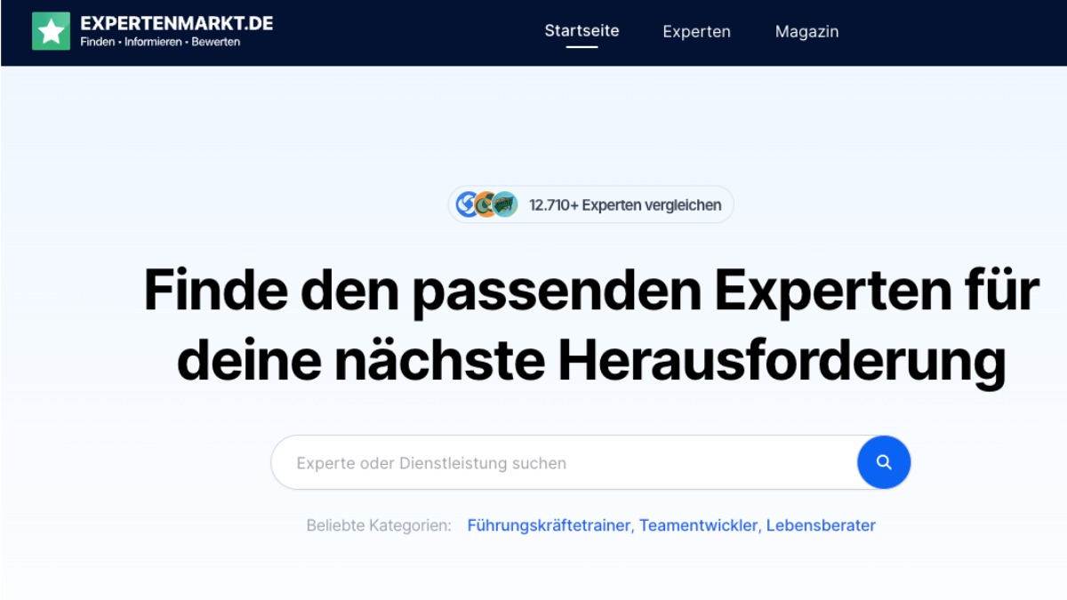This screenshot has height=600, width=1067.
Task: Click the blue circular avatar in badge
Action: point(467,204)
